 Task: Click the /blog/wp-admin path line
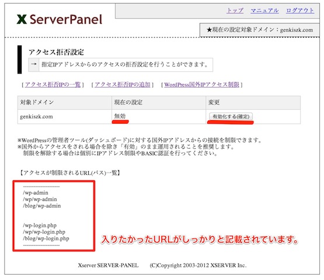pos(42,206)
